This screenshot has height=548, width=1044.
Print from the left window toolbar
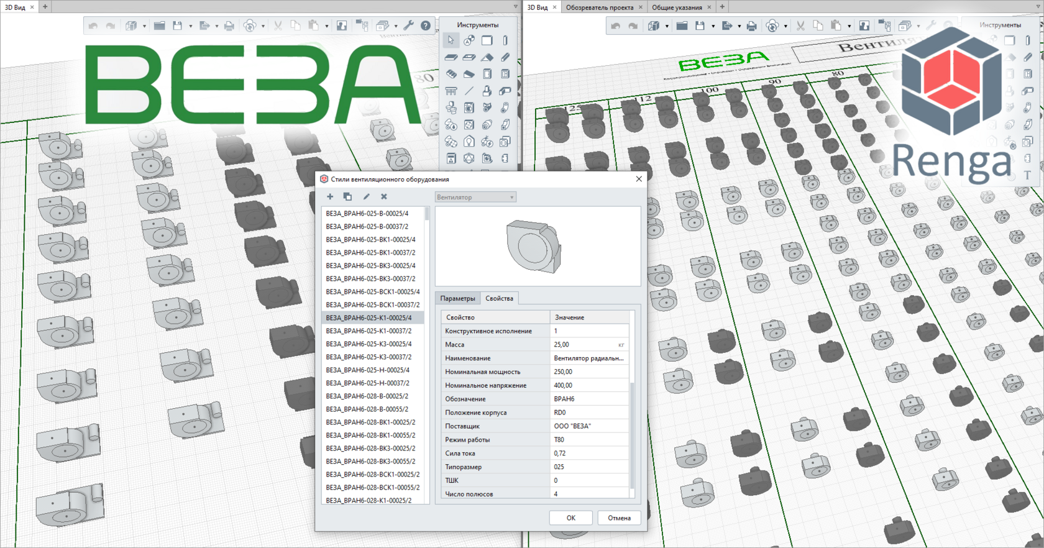(x=229, y=25)
